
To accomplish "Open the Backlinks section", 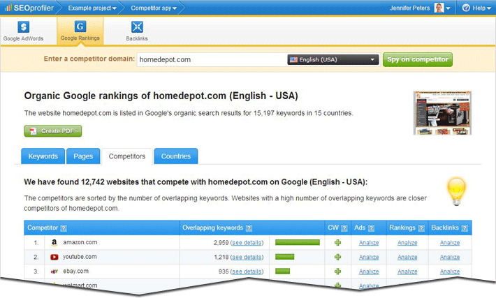I will pyautogui.click(x=137, y=31).
